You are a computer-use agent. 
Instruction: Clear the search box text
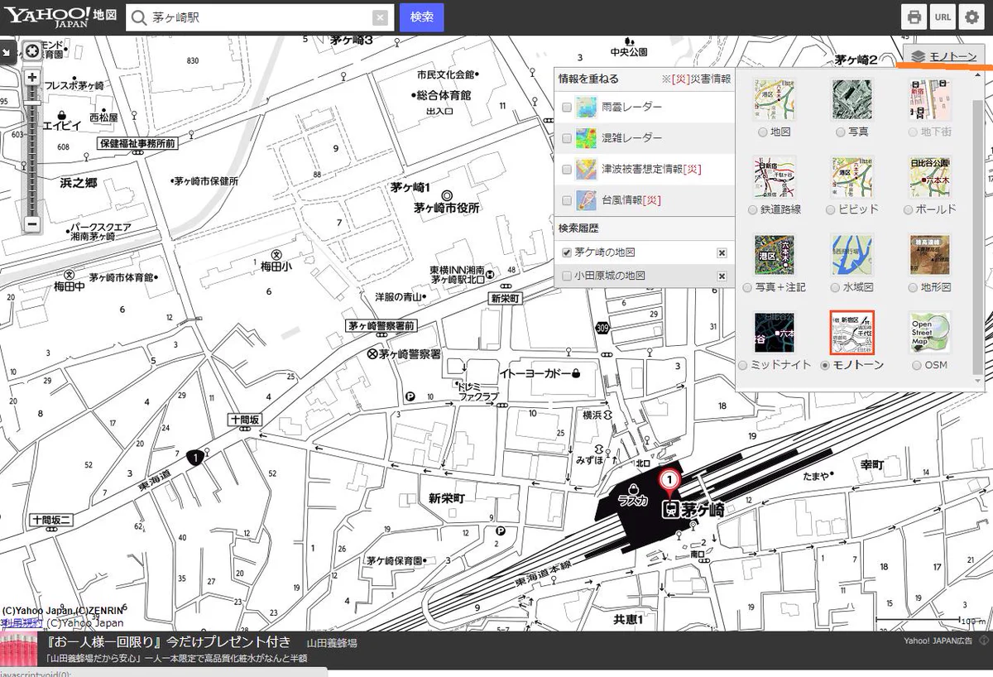[x=379, y=17]
